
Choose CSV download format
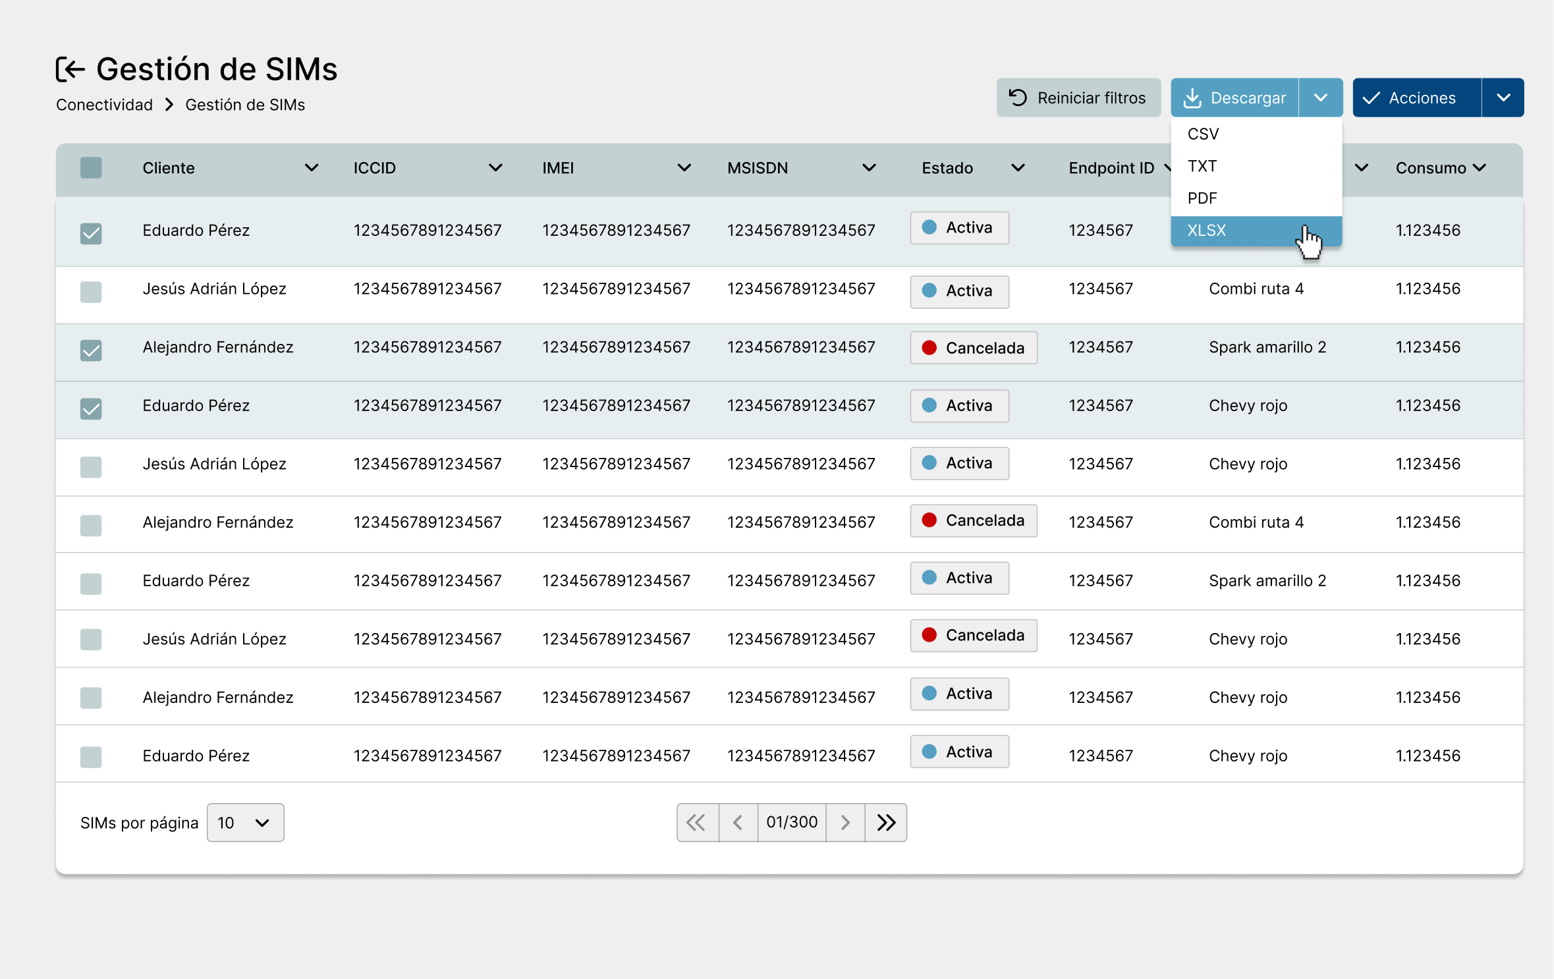click(x=1203, y=134)
